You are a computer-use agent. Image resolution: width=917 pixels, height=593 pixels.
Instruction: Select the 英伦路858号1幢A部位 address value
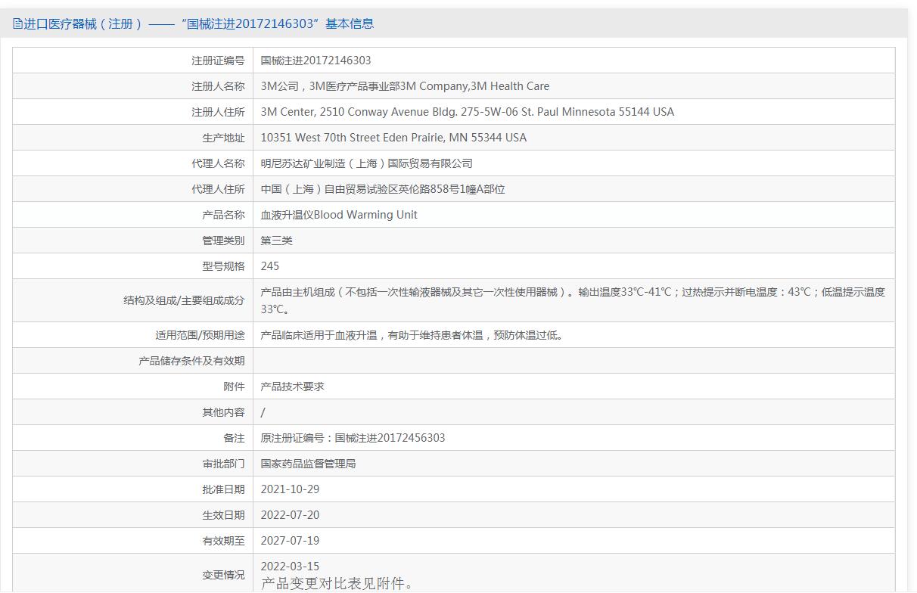pyautogui.click(x=383, y=189)
